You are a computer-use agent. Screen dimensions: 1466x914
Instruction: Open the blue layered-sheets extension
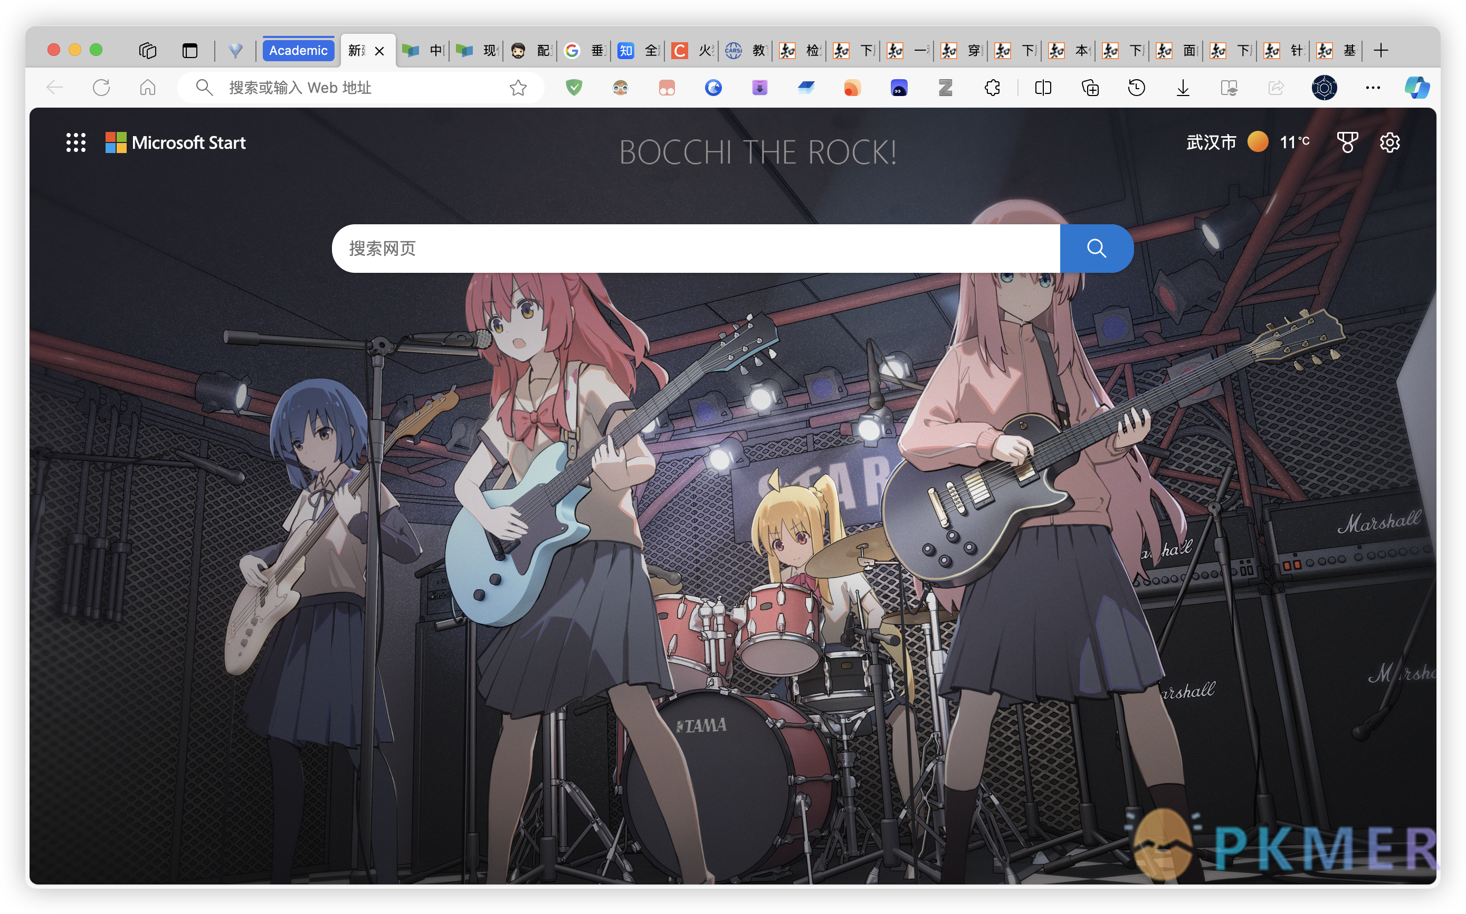click(x=806, y=88)
